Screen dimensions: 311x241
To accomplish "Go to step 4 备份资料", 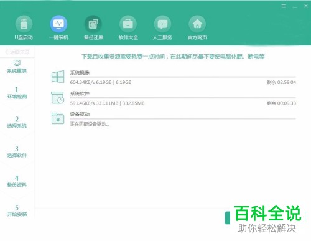I will (x=17, y=181).
